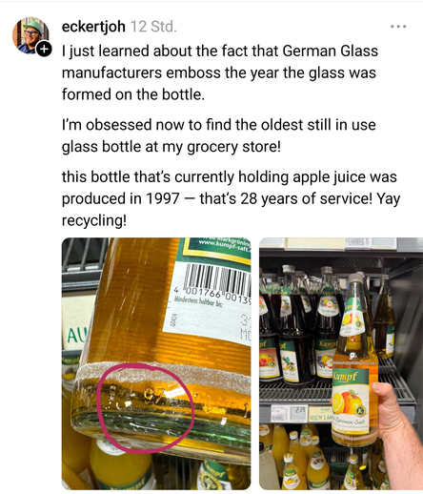Click the 'Mindestens haltbar bis' label text
The image size is (423, 494).
(x=198, y=300)
